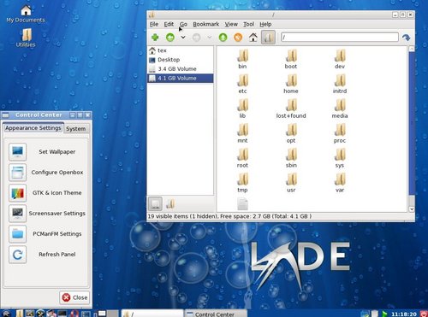Click the path address bar field
Viewport: 428px width, 317px height.
point(340,37)
